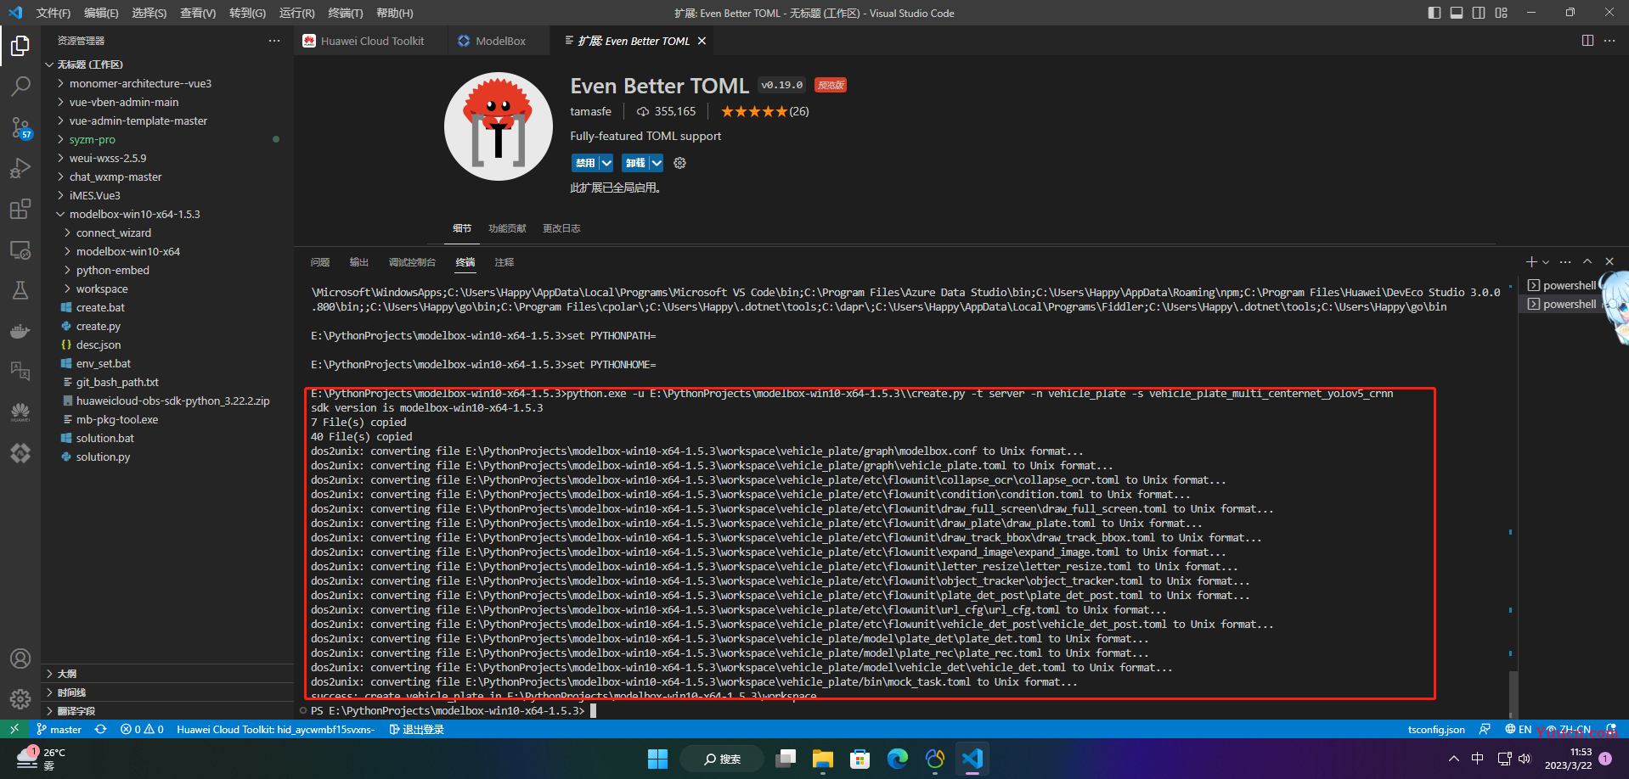Maximize the terminal panel size
Image resolution: width=1629 pixels, height=779 pixels.
click(x=1587, y=261)
